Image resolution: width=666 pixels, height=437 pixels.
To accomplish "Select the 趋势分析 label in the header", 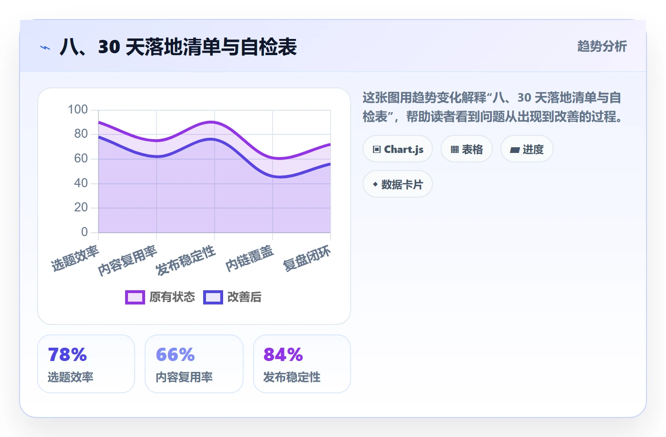I will [x=602, y=46].
